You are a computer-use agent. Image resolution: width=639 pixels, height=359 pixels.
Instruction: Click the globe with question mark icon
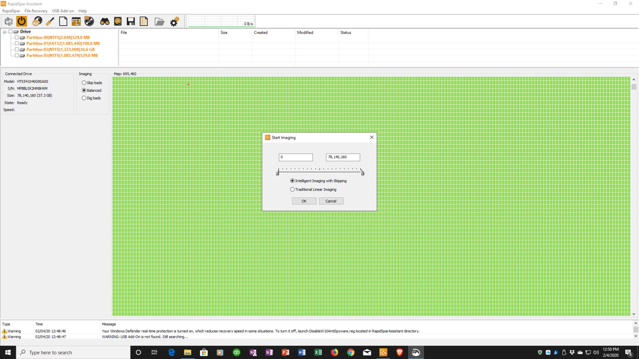point(37,22)
